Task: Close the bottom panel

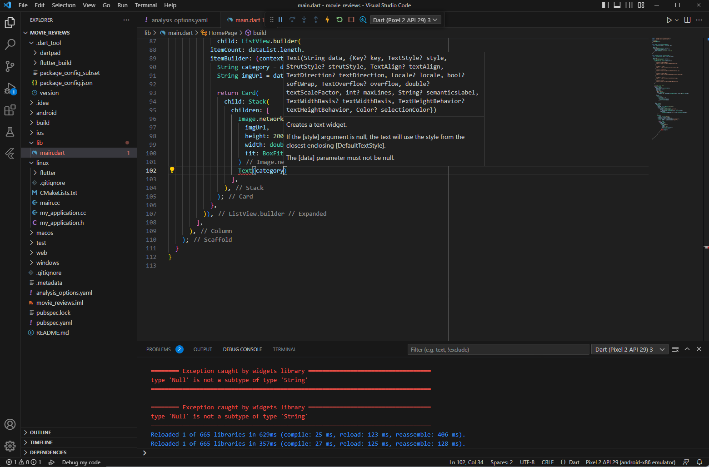Action: 699,349
